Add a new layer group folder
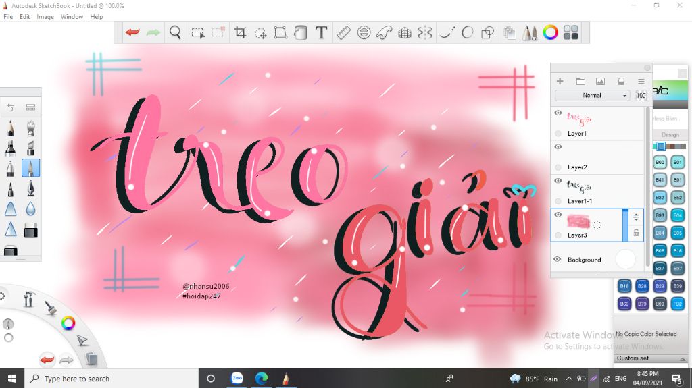692x388 pixels. [x=580, y=81]
